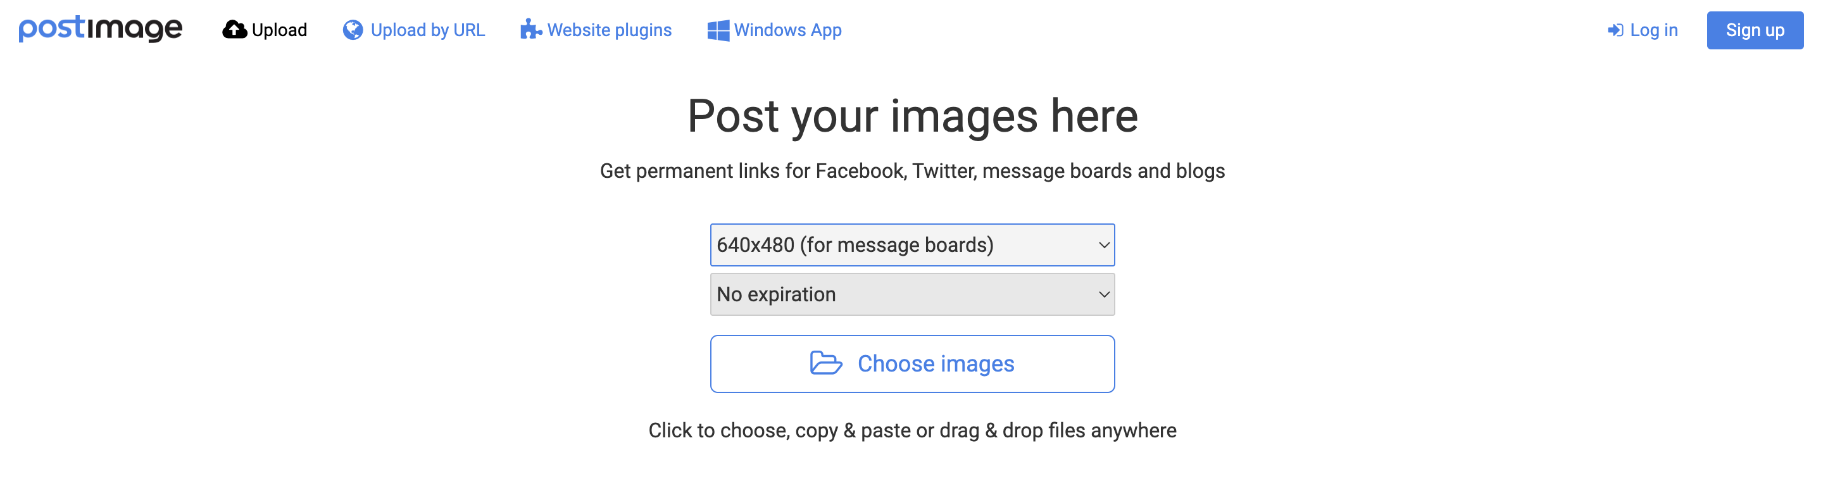Click the log in arrow icon
The image size is (1823, 488).
1614,30
